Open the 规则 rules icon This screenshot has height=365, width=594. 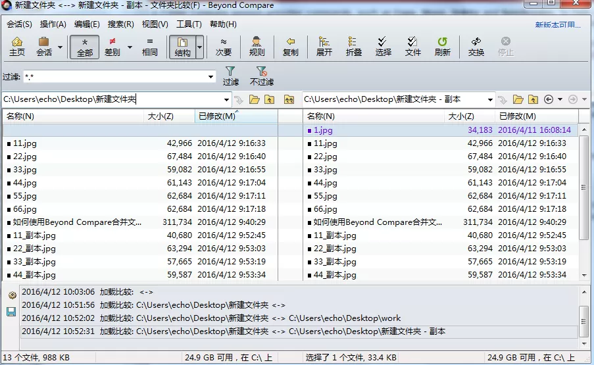[x=257, y=47]
